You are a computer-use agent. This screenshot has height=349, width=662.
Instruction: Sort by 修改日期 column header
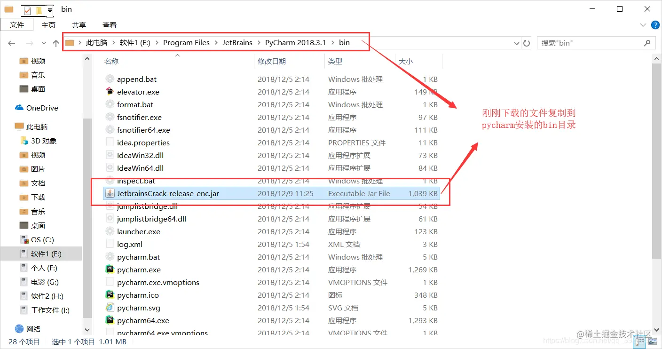[x=272, y=61]
